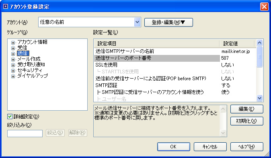Click the title bar window icon
Image resolution: width=271 pixels, height=158 pixels.
click(6, 6)
